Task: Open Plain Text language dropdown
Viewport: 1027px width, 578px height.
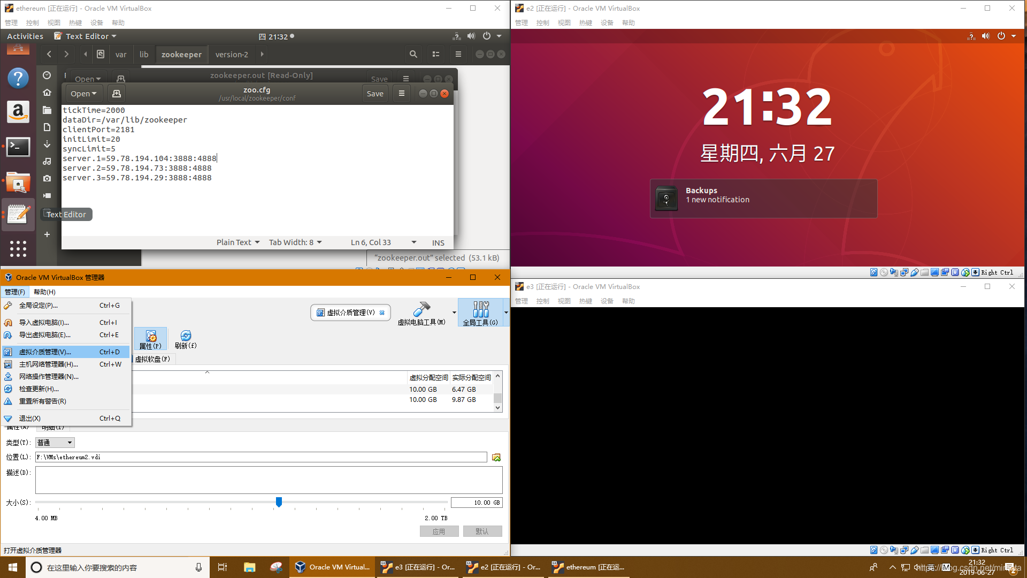Action: [x=238, y=242]
